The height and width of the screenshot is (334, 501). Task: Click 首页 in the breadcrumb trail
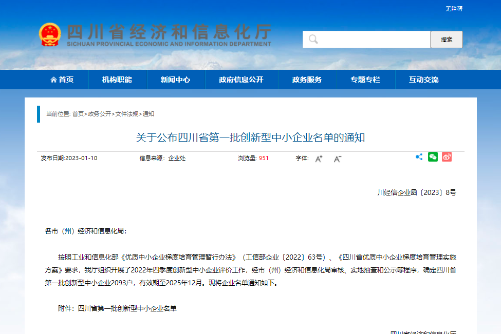click(78, 114)
